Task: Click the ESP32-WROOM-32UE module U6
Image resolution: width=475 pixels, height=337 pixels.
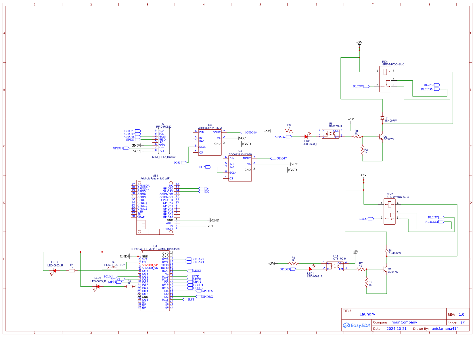Action: coord(155,281)
